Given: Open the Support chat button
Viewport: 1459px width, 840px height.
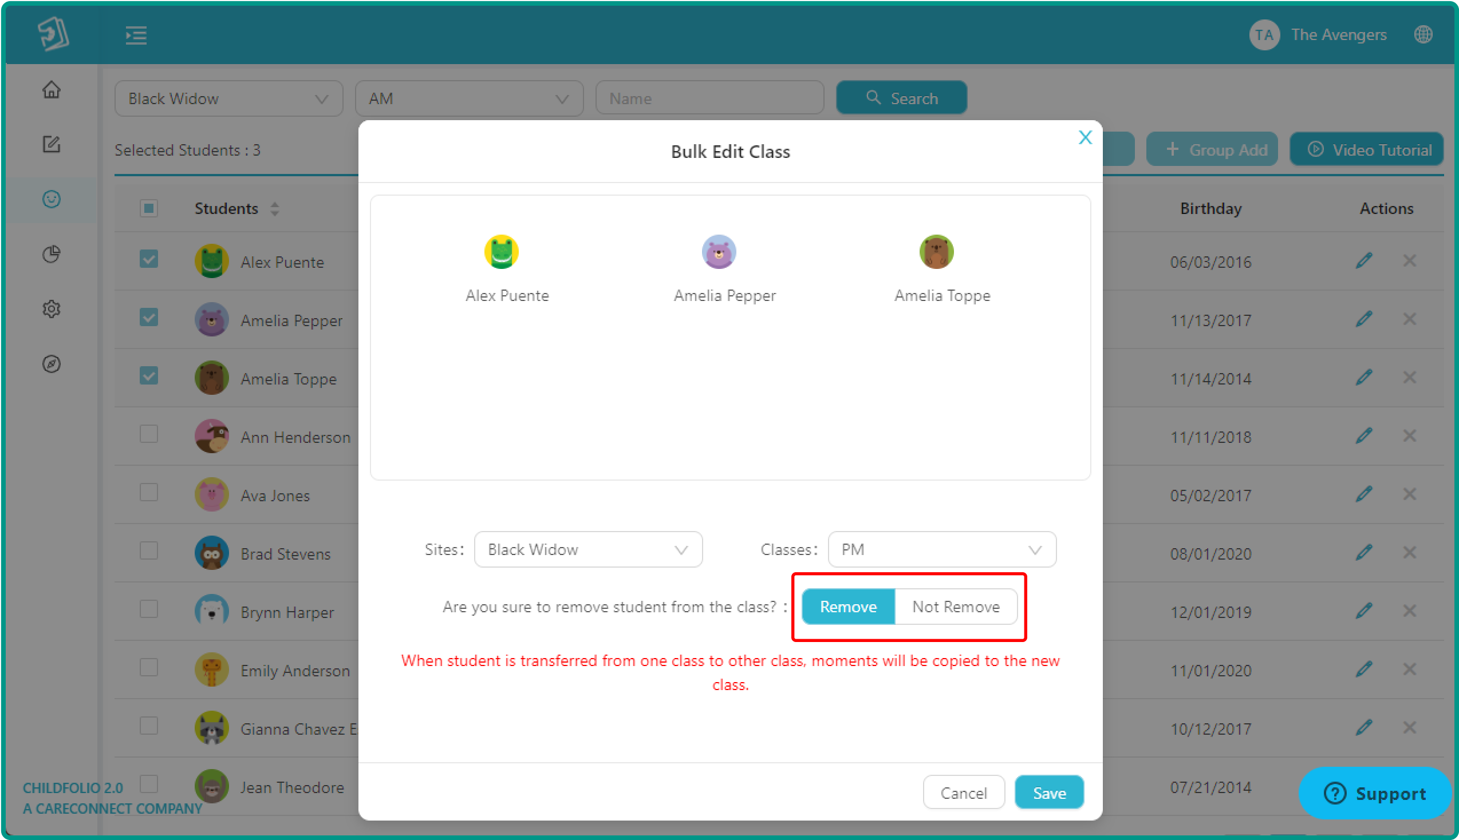Looking at the screenshot, I should point(1374,793).
